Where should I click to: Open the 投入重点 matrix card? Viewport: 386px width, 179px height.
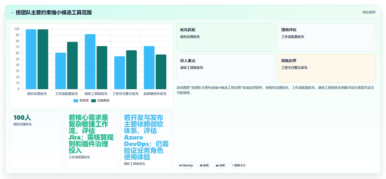226,68
